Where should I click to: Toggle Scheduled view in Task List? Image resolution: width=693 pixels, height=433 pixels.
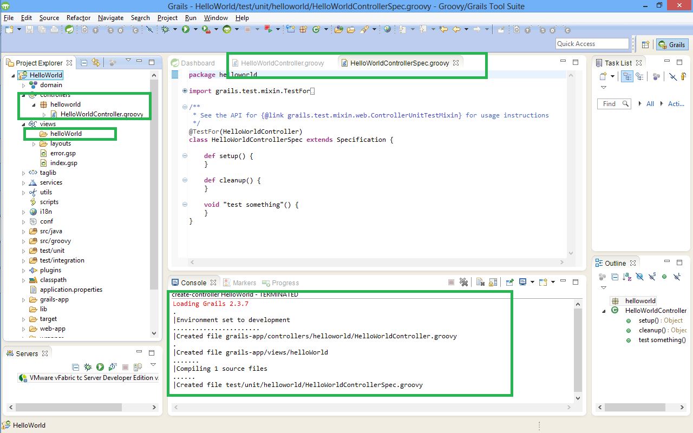pos(639,76)
